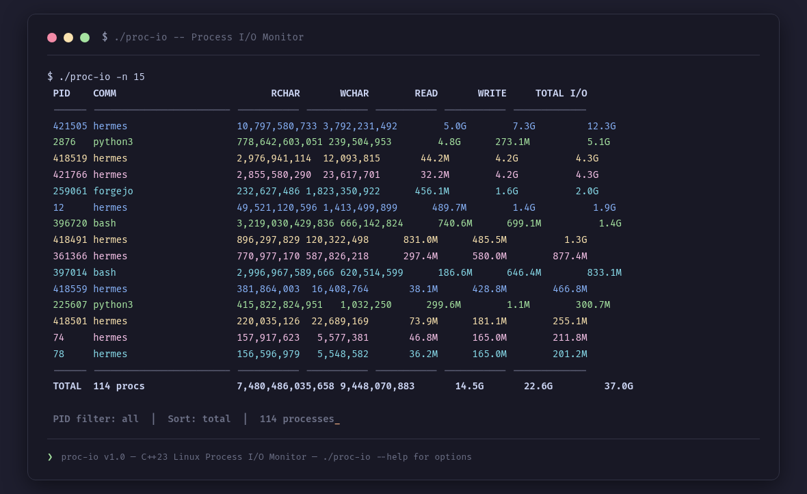Image resolution: width=807 pixels, height=494 pixels.
Task: Click 'Sort: total' status entry
Action: click(199, 419)
